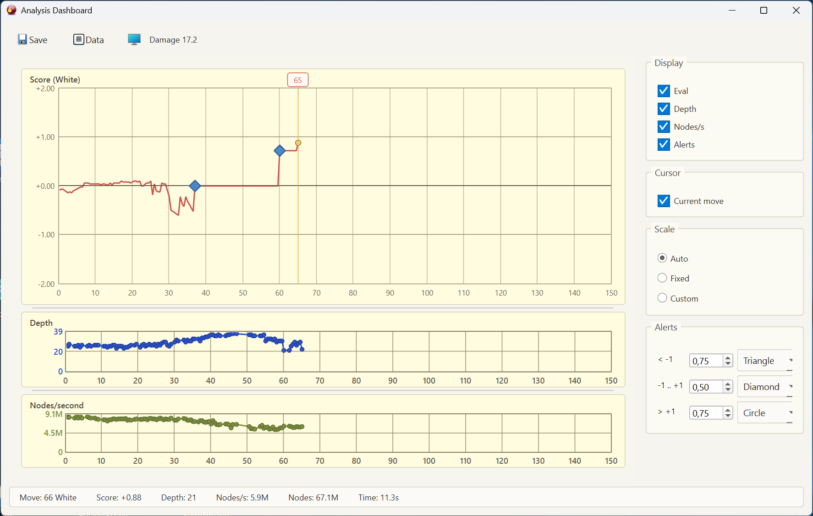
Task: Increase the '< -1' alert threshold
Action: 728,358
